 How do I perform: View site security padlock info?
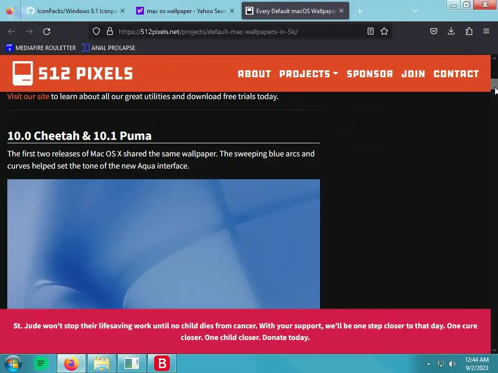click(x=110, y=31)
